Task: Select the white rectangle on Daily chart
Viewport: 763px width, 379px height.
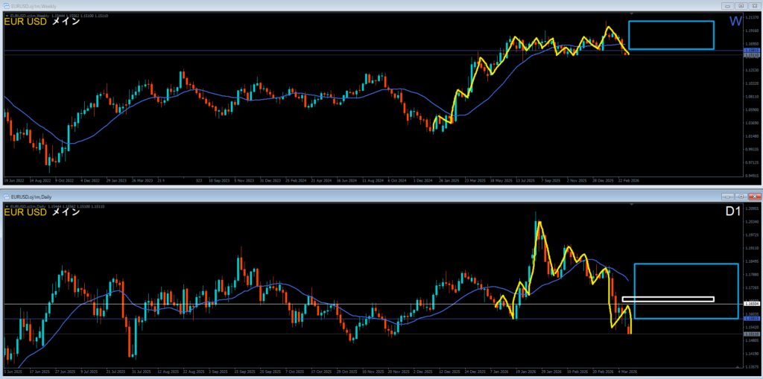Action: coord(668,297)
